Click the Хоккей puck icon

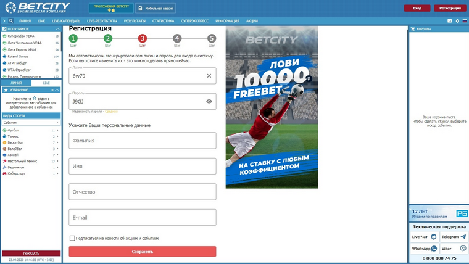pos(4,155)
